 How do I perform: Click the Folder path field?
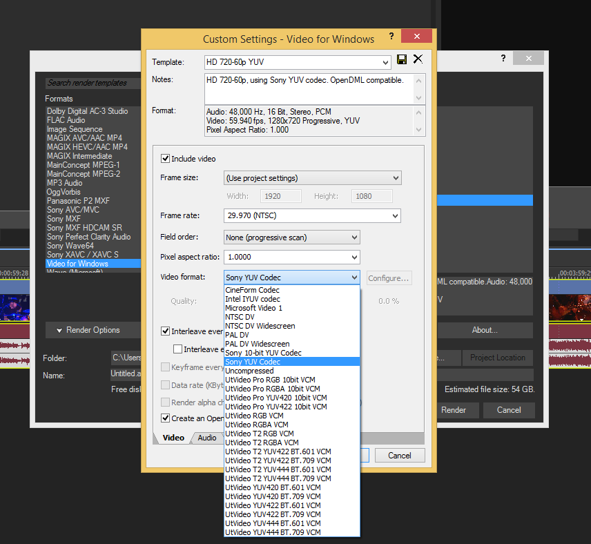[126, 358]
